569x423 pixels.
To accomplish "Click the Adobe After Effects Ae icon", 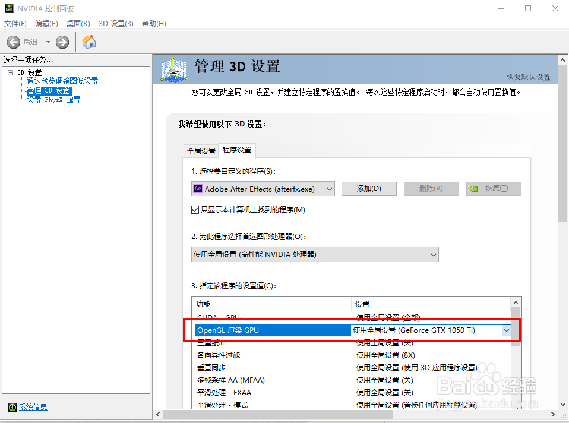I will click(197, 188).
